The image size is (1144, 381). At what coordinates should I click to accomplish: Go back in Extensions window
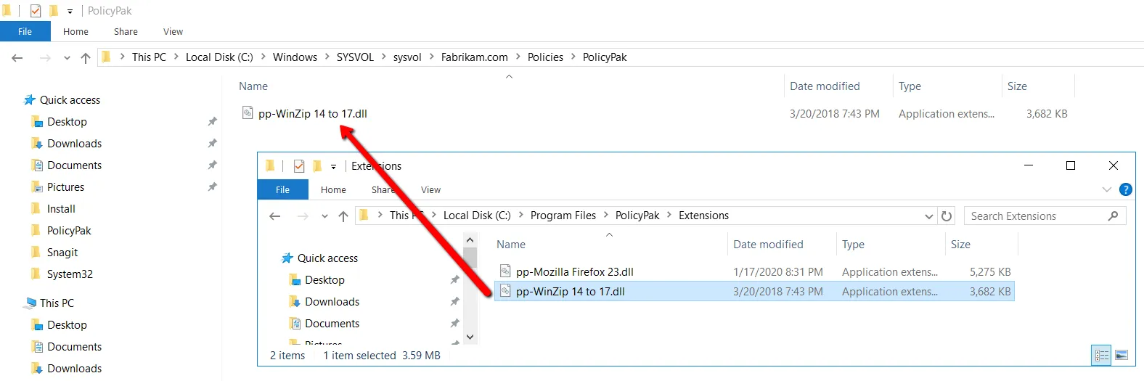pyautogui.click(x=274, y=216)
